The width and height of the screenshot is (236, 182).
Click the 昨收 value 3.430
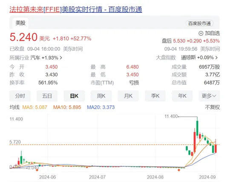coord(52,75)
